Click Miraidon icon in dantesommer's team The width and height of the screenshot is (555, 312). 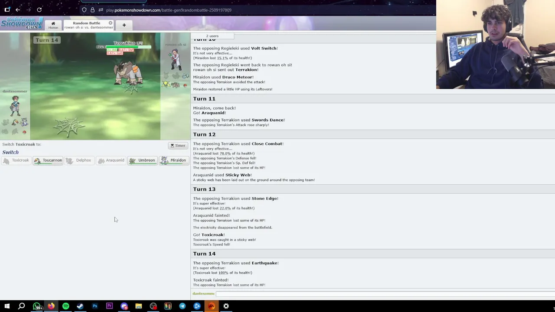[24, 123]
